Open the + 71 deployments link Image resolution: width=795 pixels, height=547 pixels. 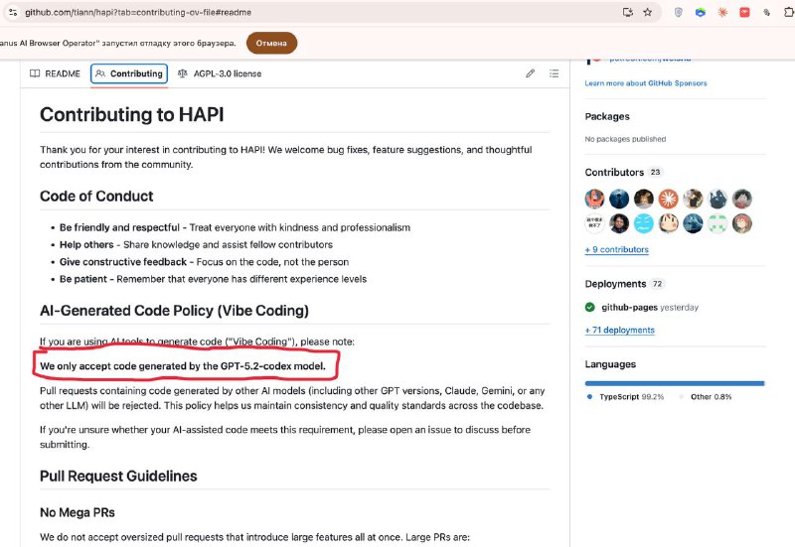click(619, 330)
